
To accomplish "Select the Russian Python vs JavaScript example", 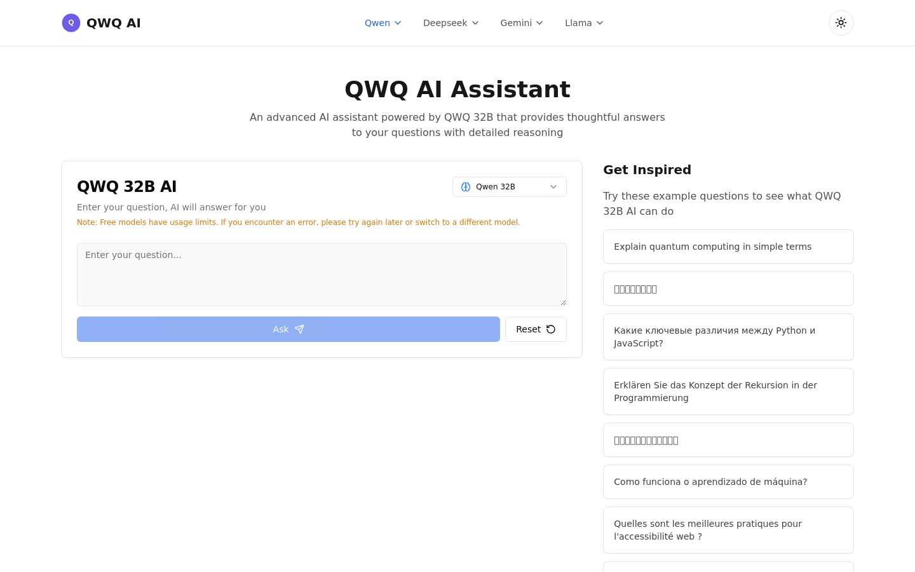I will coord(728,337).
